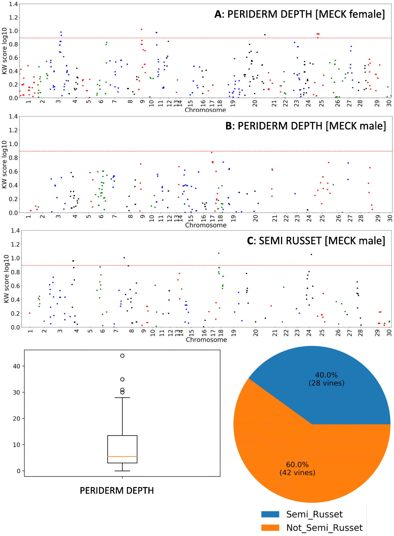Click the top green point above chromosome 18 in panel C

pos(219,253)
